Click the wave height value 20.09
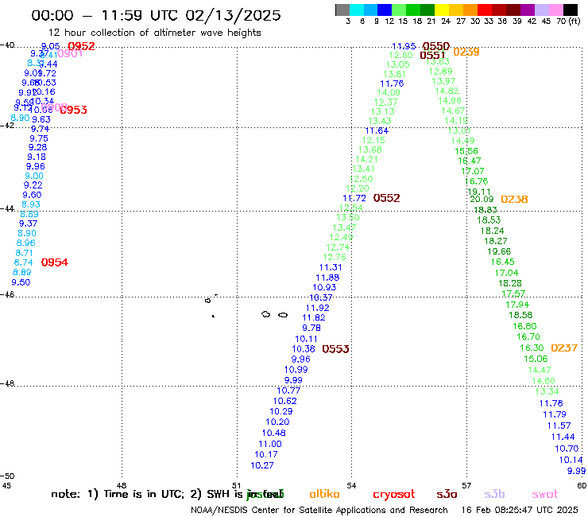The width and height of the screenshot is (588, 517). [482, 199]
